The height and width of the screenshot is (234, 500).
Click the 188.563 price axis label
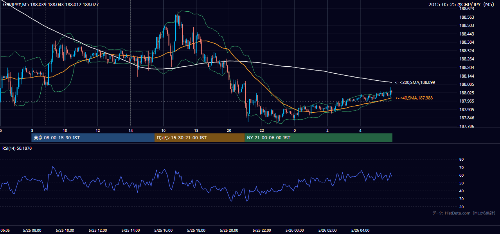click(467, 17)
